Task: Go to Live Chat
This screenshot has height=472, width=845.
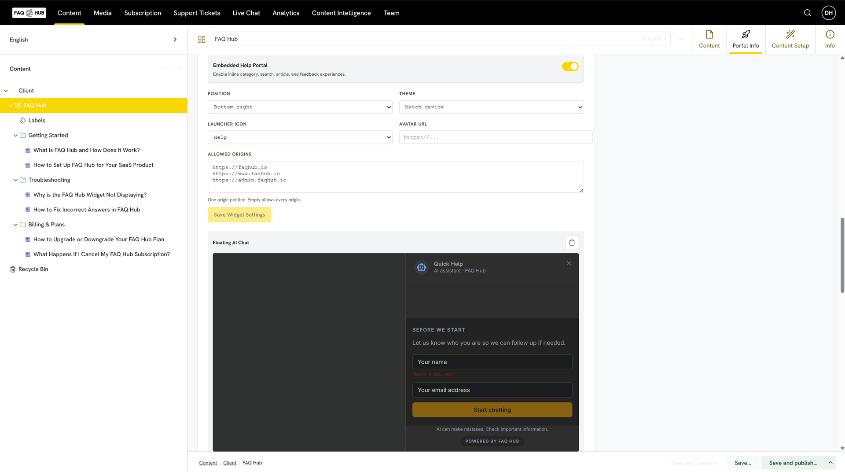Action: pyautogui.click(x=246, y=13)
